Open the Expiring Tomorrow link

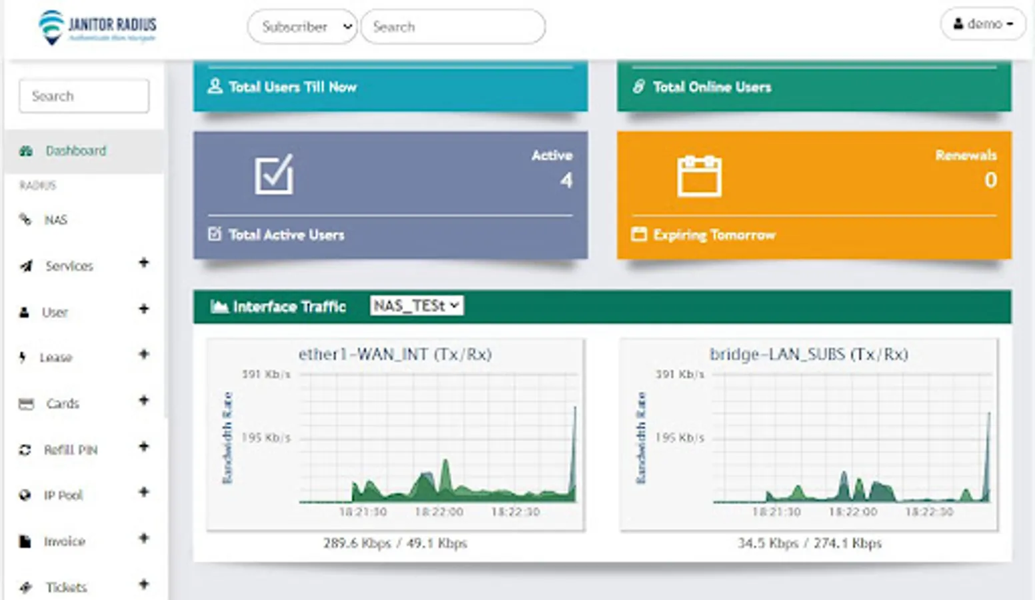[714, 235]
